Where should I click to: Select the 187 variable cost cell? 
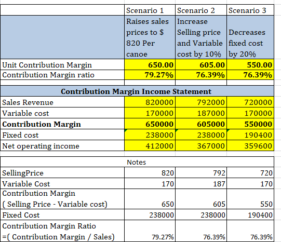click(201, 184)
